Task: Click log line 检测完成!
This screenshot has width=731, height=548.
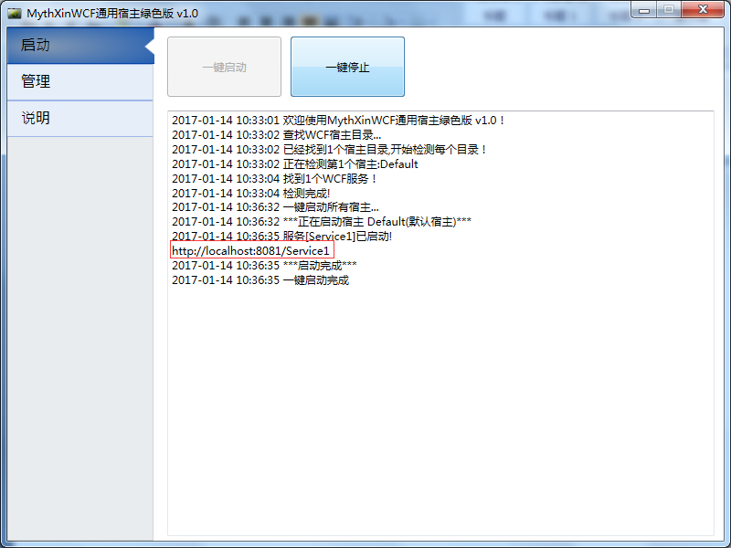Action: point(250,193)
